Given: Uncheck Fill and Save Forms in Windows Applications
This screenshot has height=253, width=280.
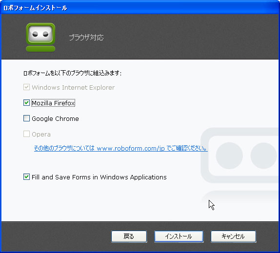Looking at the screenshot, I should (x=27, y=177).
